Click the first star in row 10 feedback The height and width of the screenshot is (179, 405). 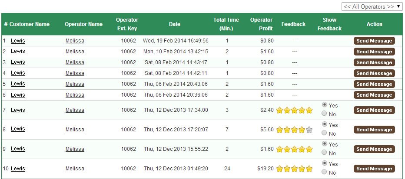[280, 169]
